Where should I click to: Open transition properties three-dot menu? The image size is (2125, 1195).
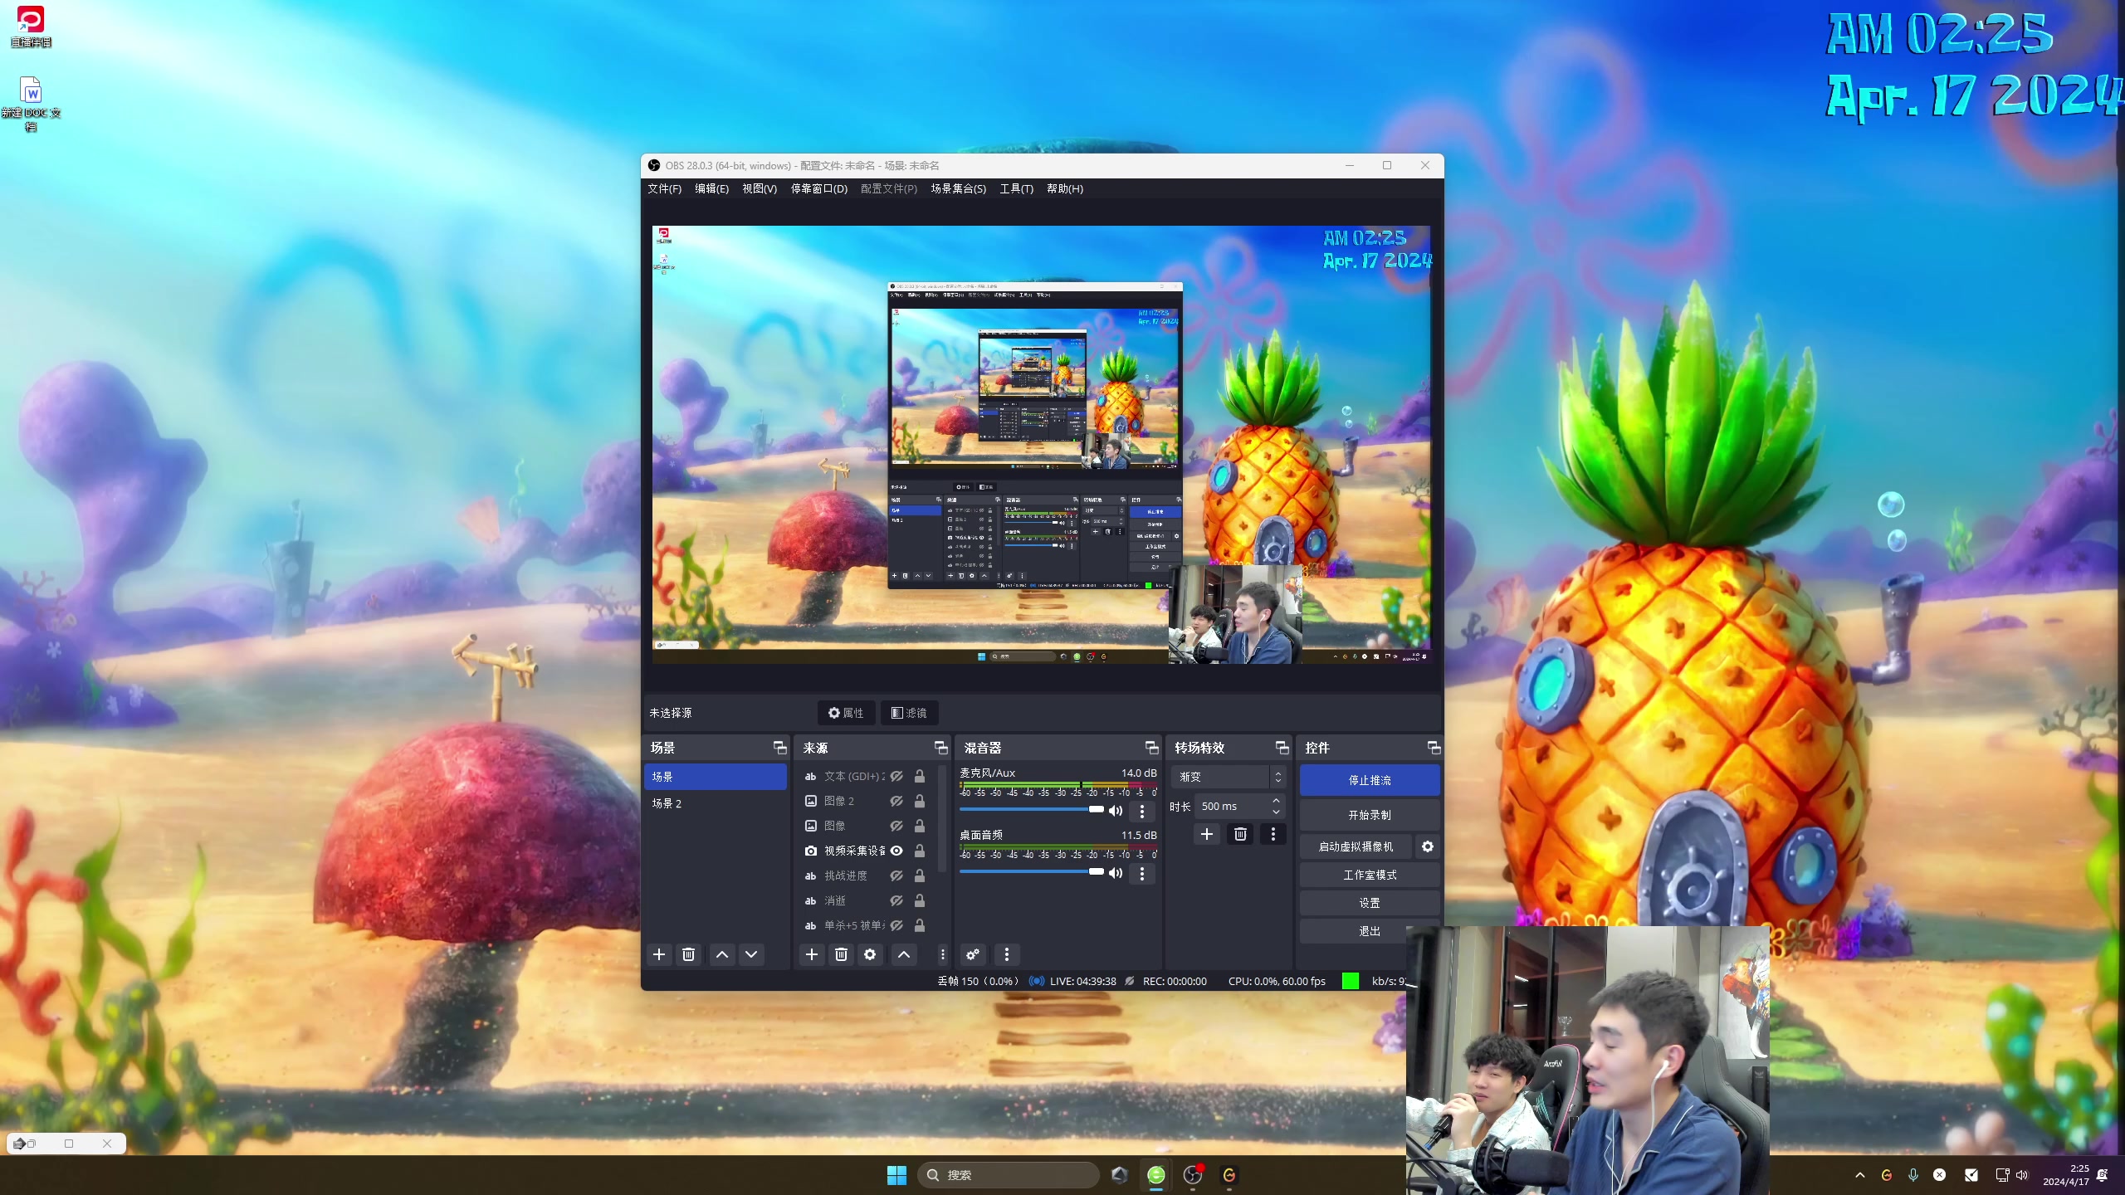pyautogui.click(x=1273, y=834)
